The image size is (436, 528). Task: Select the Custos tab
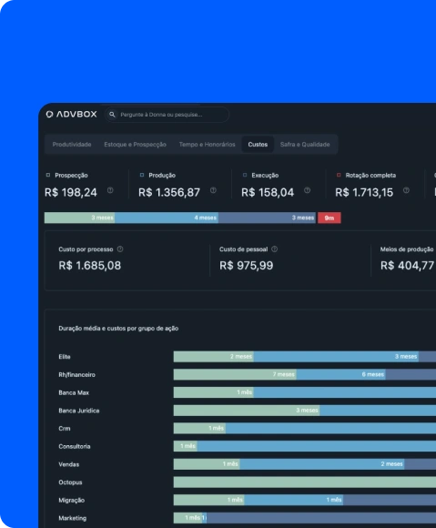pos(258,145)
